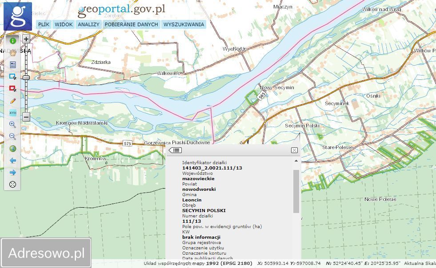This screenshot has width=436, height=268.
Task: Click the 'Grupa rejestrowa' label
Action: click(202, 242)
